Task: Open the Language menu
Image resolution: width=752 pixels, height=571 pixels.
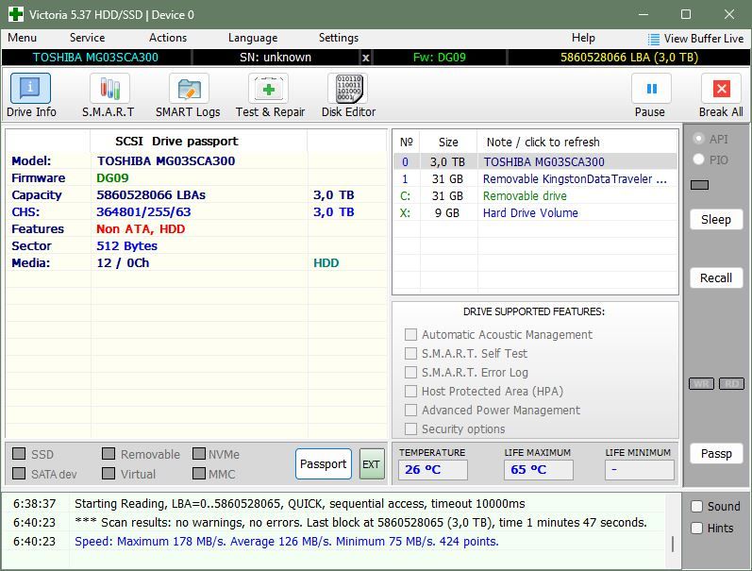Action: (x=253, y=38)
